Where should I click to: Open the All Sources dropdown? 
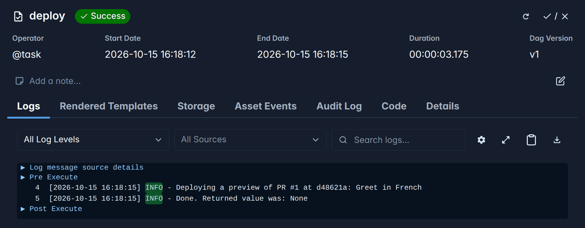tap(250, 140)
